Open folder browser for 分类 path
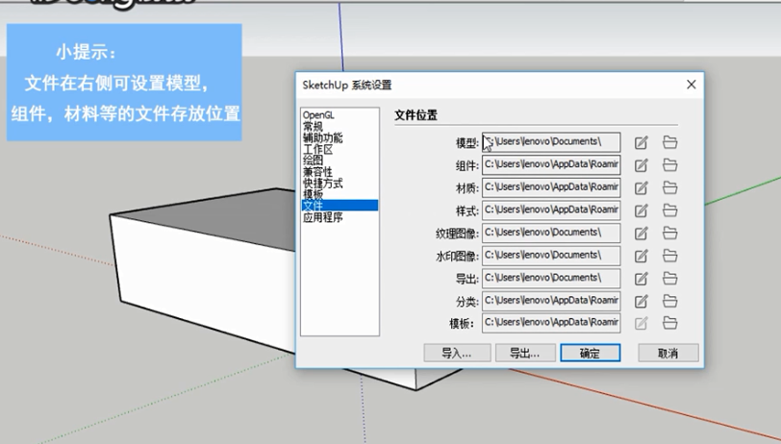The image size is (781, 444). tap(670, 301)
